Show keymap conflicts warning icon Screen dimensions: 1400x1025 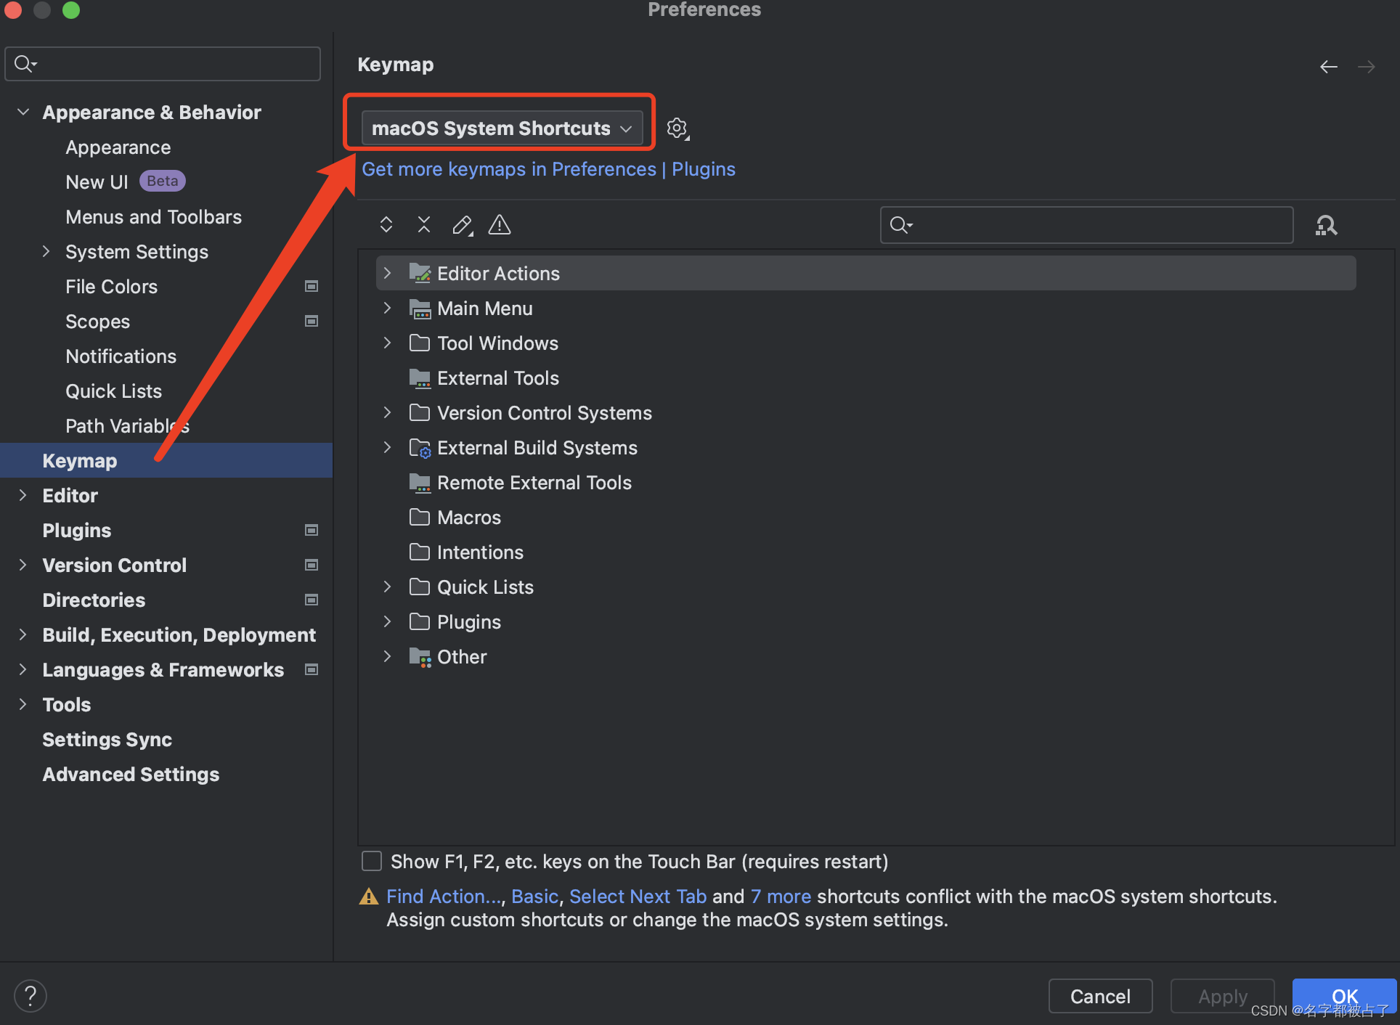(499, 224)
